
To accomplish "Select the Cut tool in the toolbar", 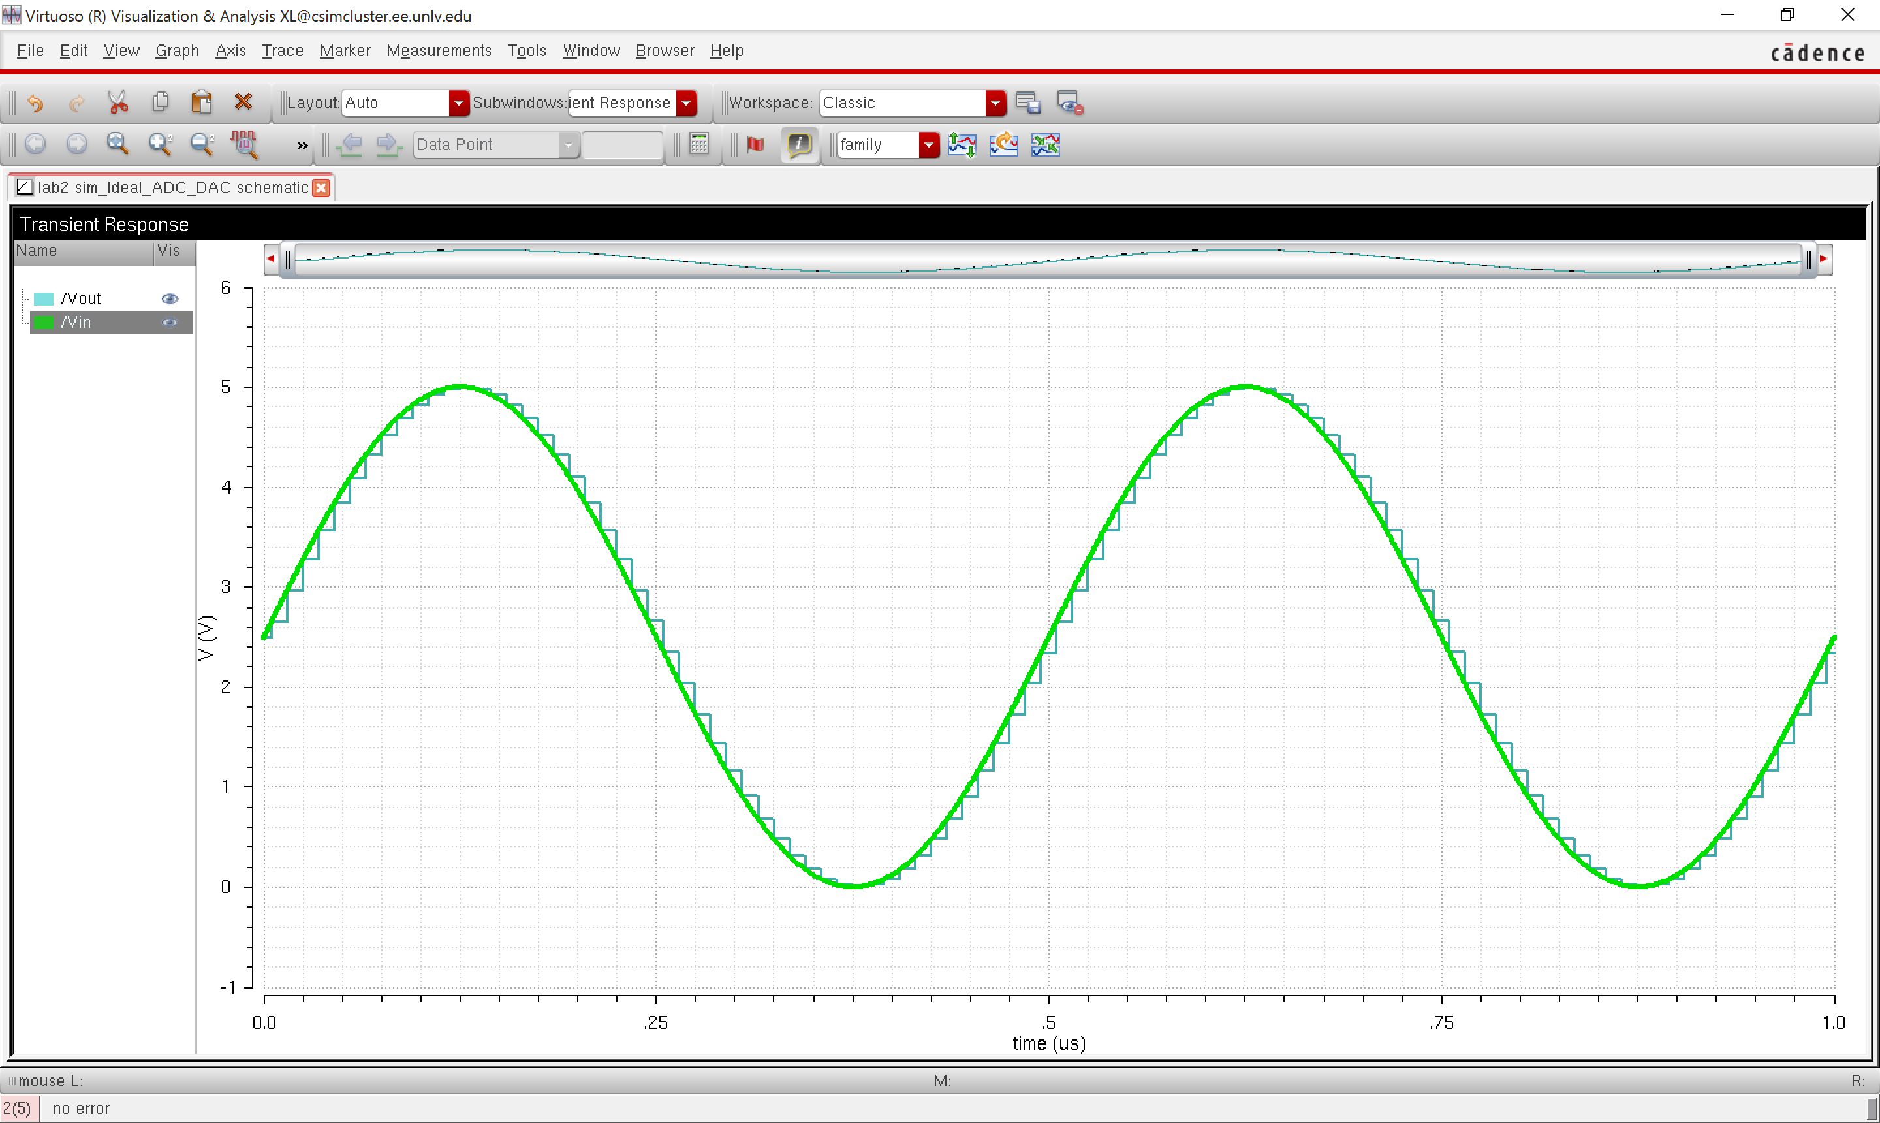I will click(x=117, y=101).
